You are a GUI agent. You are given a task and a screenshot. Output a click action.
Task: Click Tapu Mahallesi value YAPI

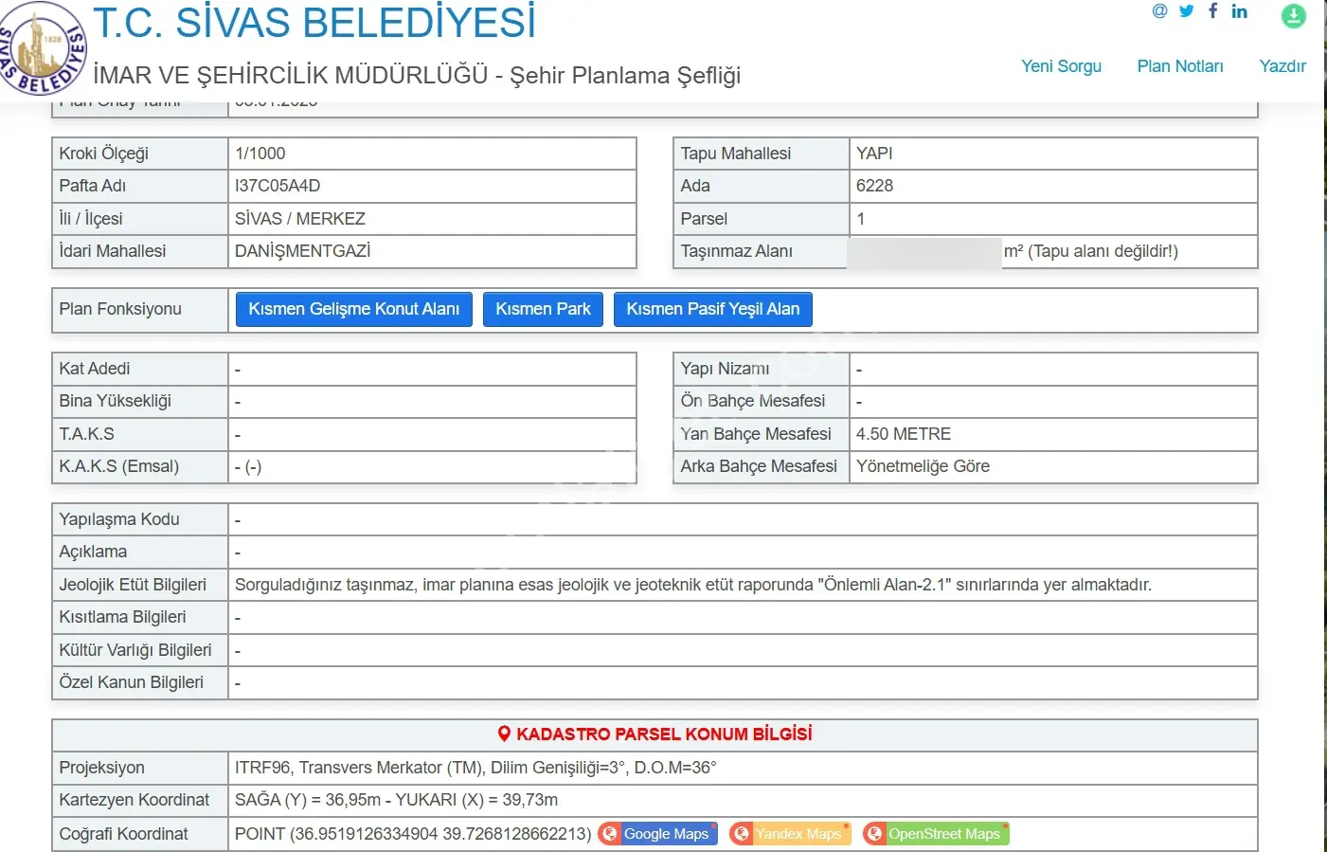[874, 154]
